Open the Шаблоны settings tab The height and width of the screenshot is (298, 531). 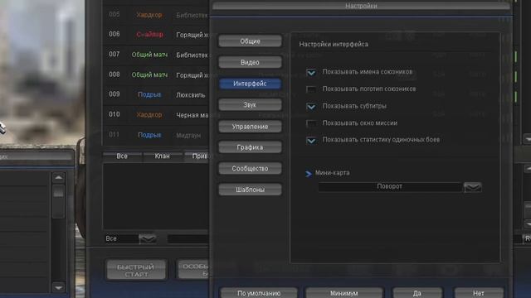pos(250,190)
